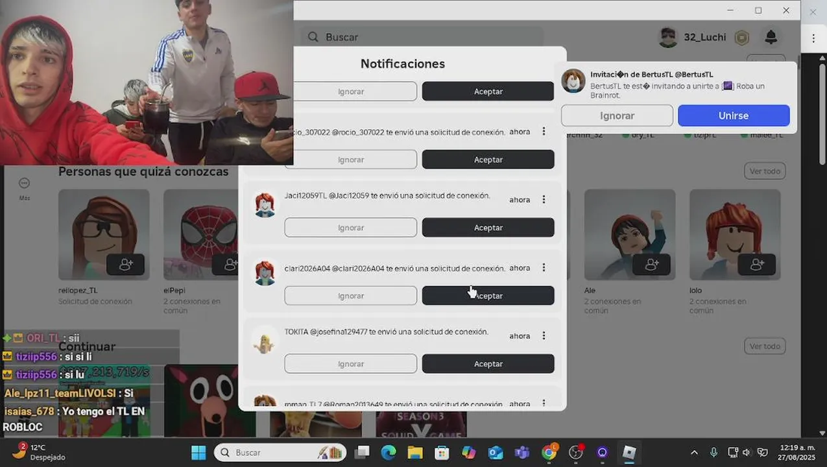
Task: Open Microsoft Store from taskbar
Action: (442, 452)
